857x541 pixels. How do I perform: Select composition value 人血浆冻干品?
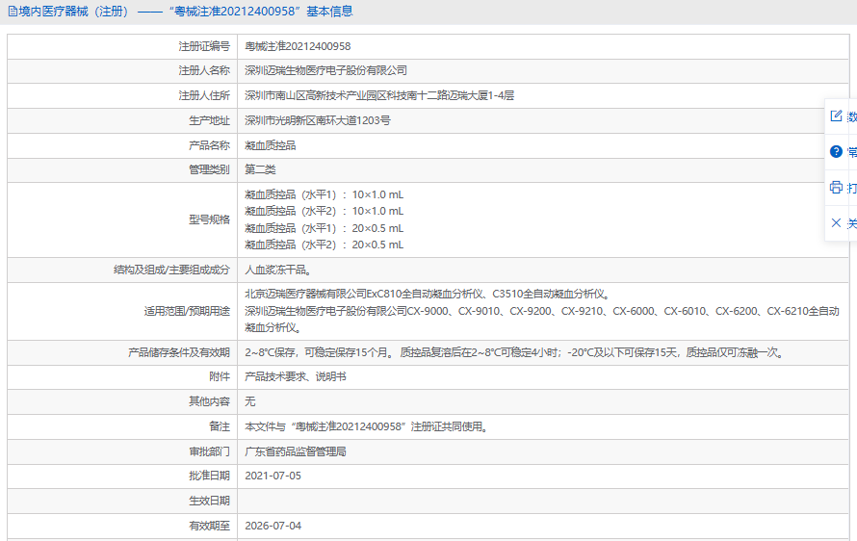point(278,270)
